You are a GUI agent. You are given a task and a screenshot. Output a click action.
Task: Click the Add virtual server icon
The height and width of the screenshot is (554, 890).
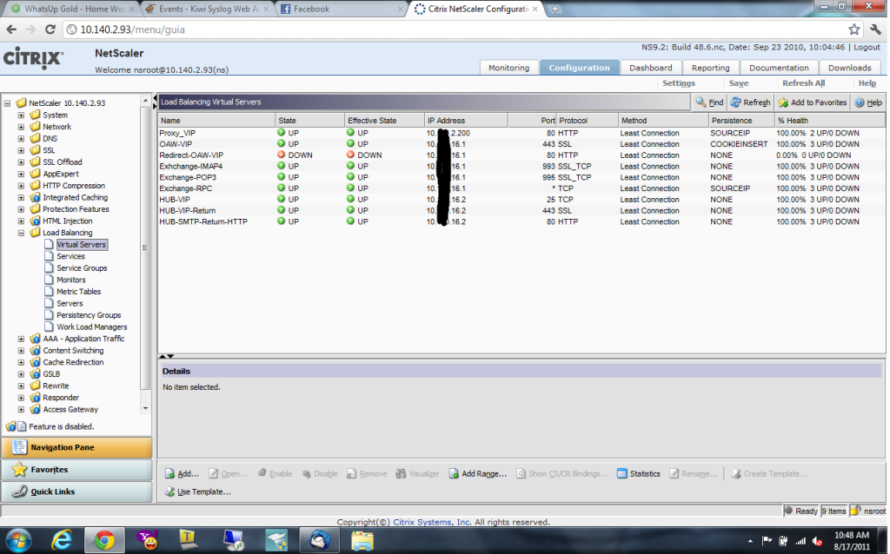tap(169, 473)
